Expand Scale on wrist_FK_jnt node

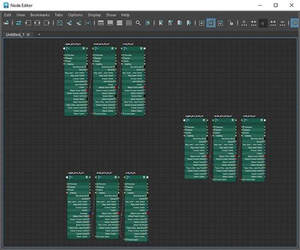pyautogui.click(x=123, y=61)
